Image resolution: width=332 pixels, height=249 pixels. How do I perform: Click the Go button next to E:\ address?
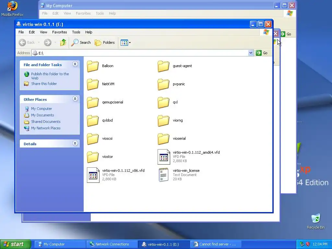pyautogui.click(x=262, y=53)
